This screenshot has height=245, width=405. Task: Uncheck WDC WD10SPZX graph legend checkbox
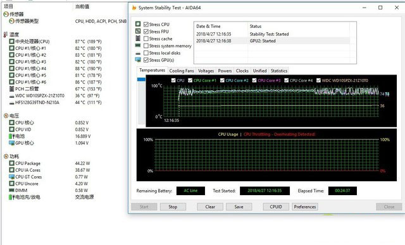pyautogui.click(x=318, y=80)
